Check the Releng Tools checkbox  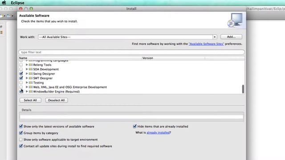(x=21, y=65)
